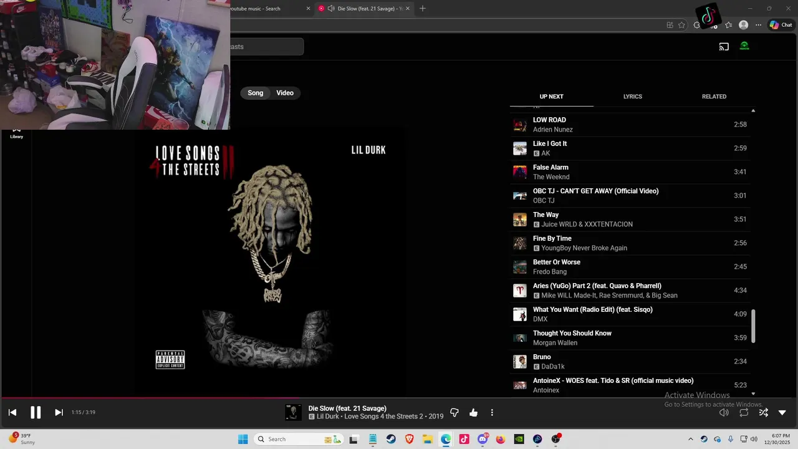Skip to previous track

click(12, 412)
